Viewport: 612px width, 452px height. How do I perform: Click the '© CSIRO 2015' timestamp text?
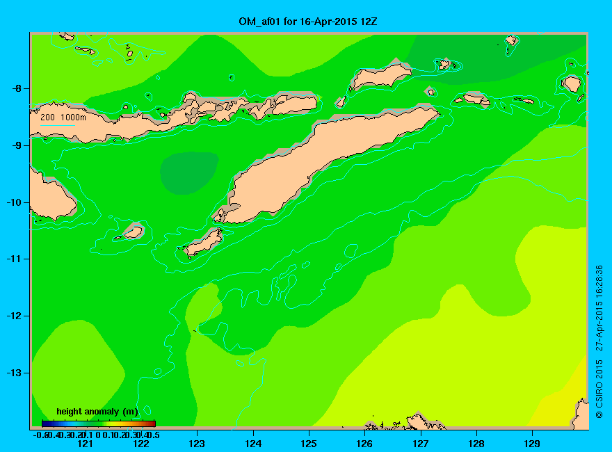[x=599, y=341]
